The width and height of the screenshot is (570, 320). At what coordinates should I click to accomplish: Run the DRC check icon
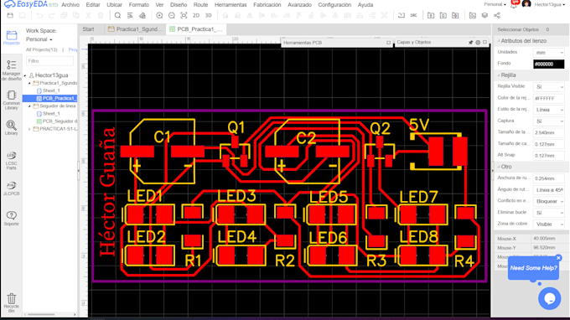click(414, 16)
